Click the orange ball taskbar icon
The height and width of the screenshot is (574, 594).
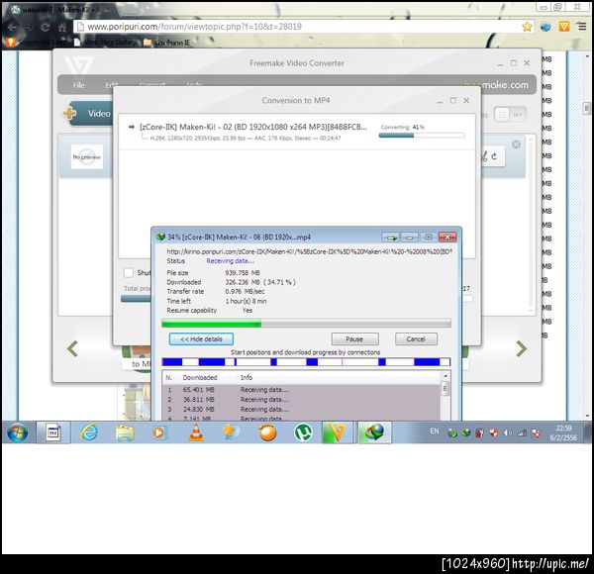tap(267, 432)
